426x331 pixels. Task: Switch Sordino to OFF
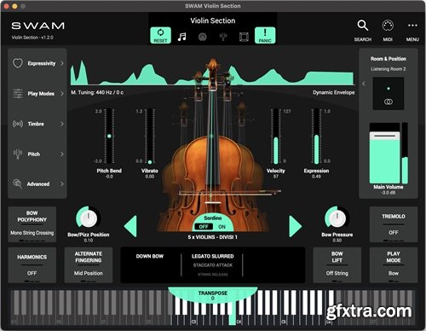(x=204, y=227)
